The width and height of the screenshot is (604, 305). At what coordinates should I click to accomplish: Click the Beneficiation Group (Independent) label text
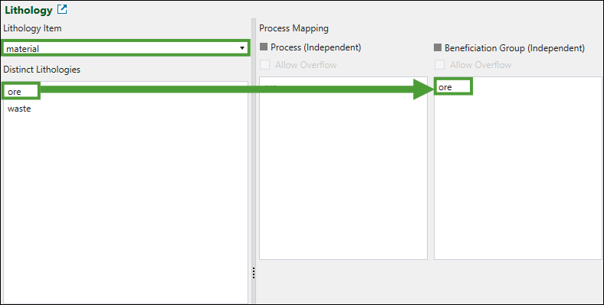[x=514, y=48]
